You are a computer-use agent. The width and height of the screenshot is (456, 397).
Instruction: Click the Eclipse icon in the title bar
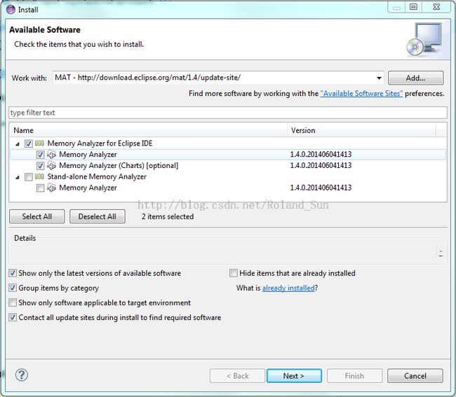click(x=11, y=10)
